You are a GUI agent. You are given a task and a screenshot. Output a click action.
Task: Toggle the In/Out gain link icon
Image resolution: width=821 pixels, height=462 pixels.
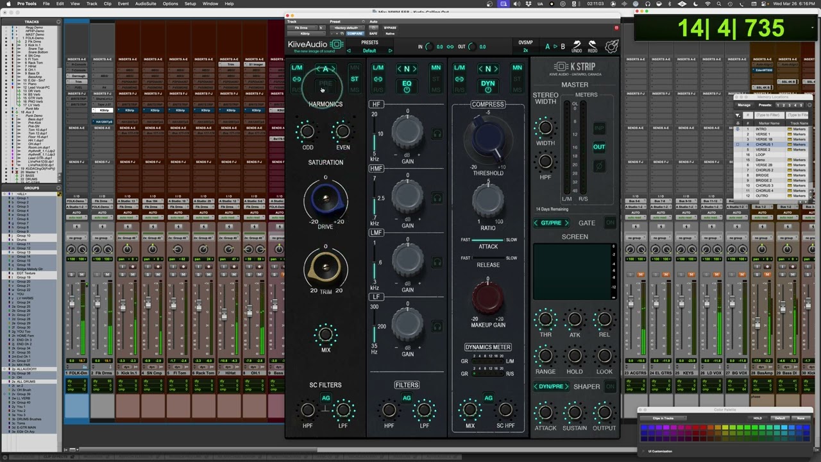[x=450, y=46]
